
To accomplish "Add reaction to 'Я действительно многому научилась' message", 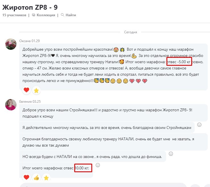I will (199, 125).
